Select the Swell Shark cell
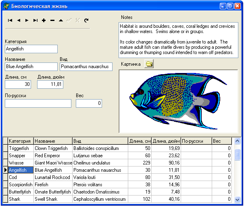Viewport: 244px width, 206px height. pos(53,199)
